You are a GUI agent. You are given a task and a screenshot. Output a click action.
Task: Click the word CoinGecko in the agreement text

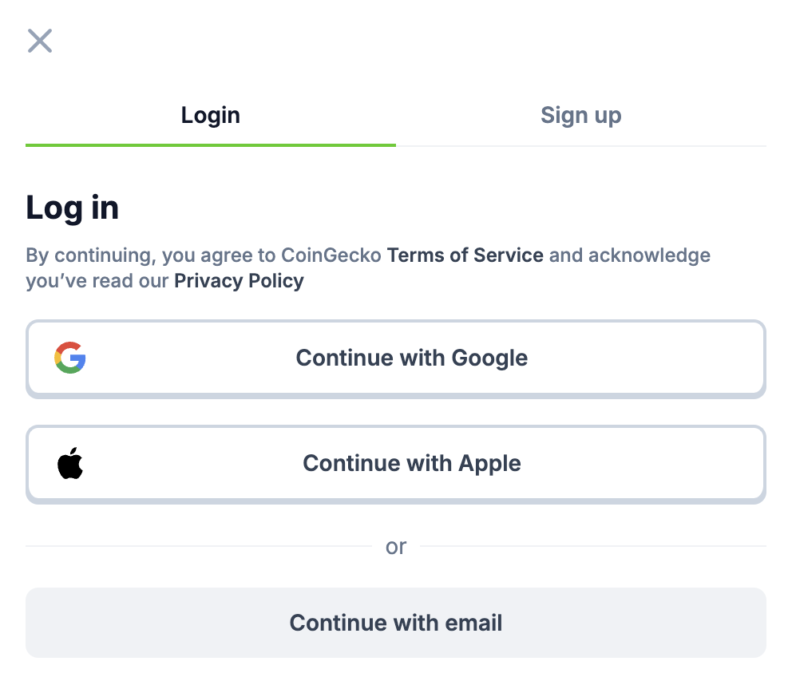(x=331, y=255)
